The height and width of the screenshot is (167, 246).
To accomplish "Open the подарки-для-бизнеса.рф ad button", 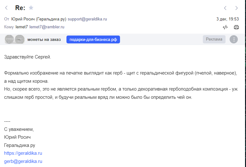I will 93,40.
